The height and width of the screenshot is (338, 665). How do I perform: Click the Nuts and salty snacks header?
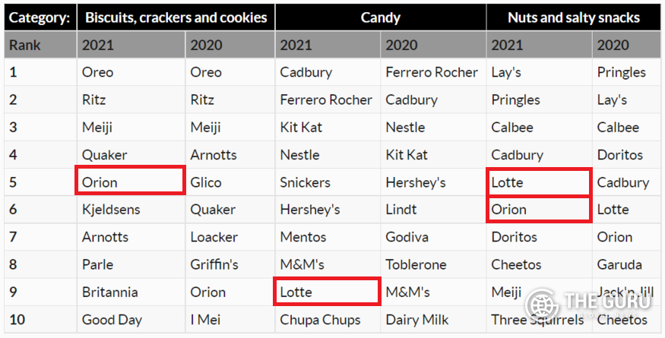(573, 17)
